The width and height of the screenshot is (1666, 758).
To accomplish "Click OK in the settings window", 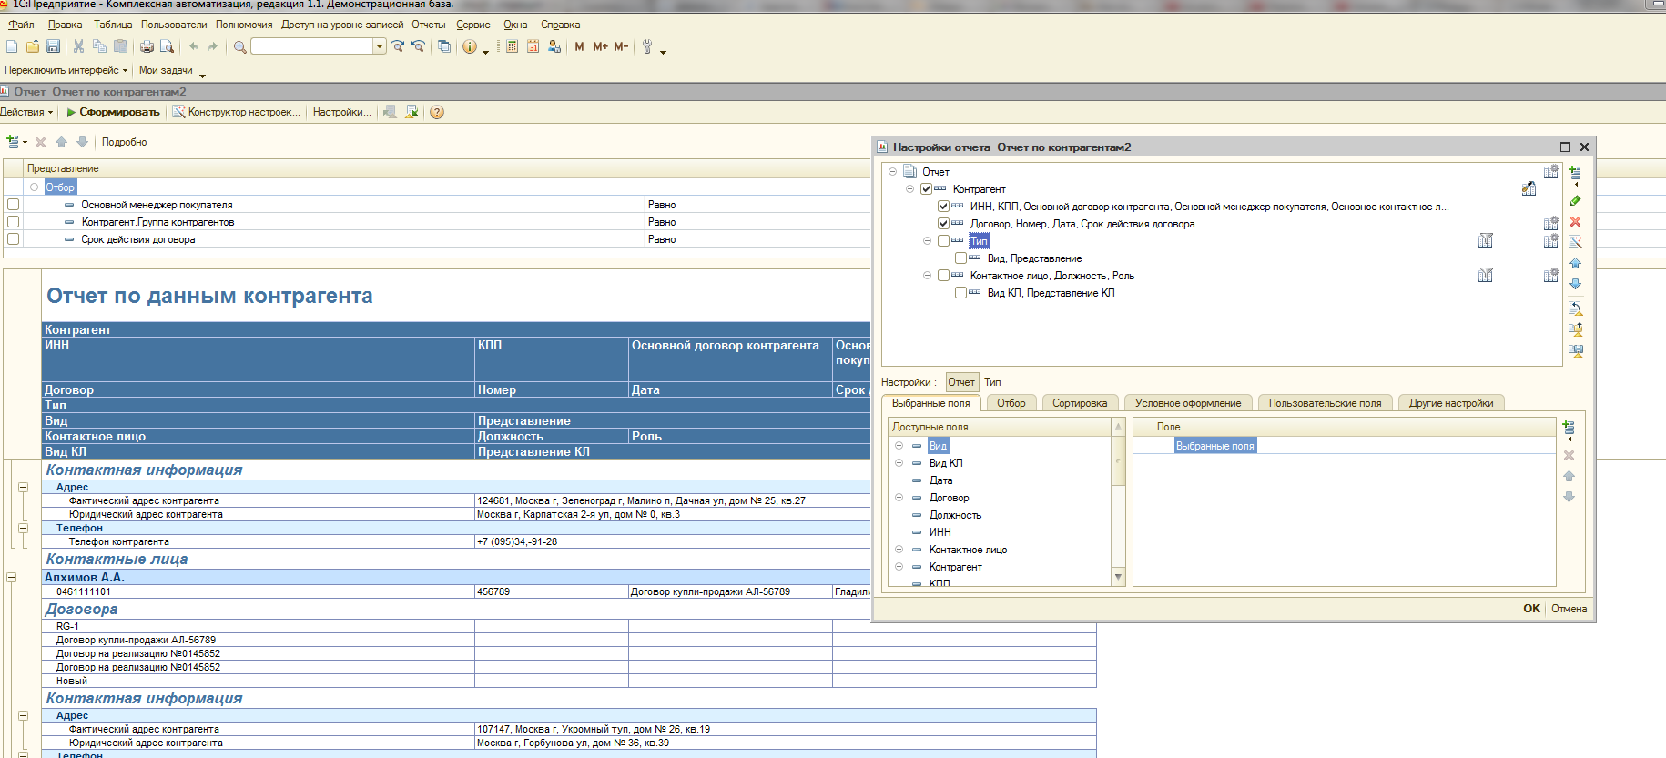I will 1532,609.
